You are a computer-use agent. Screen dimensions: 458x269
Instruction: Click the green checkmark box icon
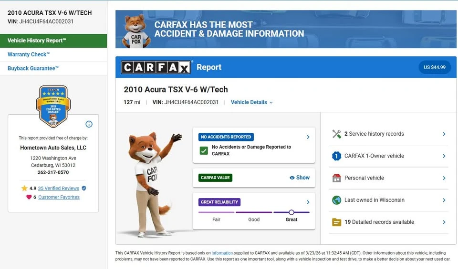tap(204, 150)
